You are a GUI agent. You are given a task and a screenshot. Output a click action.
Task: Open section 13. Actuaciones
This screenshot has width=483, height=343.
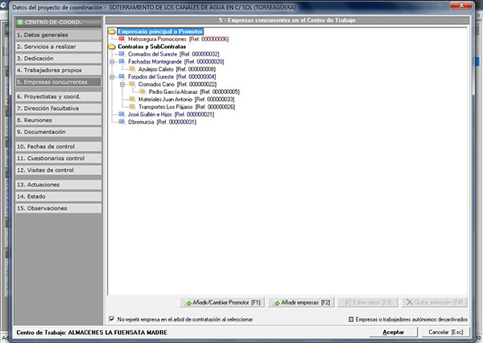pyautogui.click(x=53, y=184)
